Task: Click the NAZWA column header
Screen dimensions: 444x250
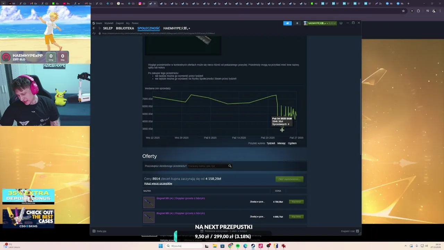Action: click(147, 191)
